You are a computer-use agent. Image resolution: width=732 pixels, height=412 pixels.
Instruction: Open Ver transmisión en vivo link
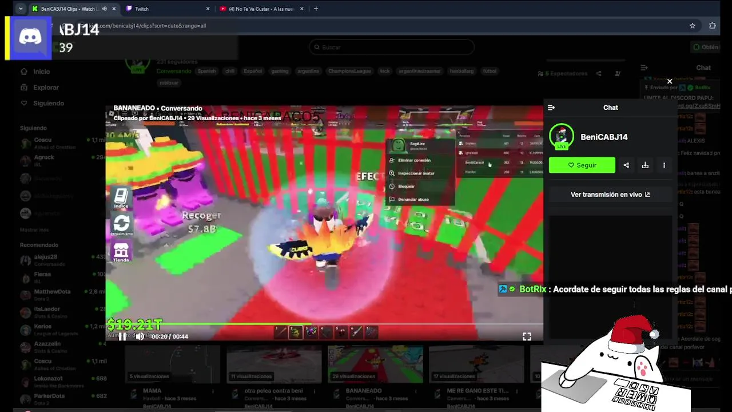coord(610,195)
